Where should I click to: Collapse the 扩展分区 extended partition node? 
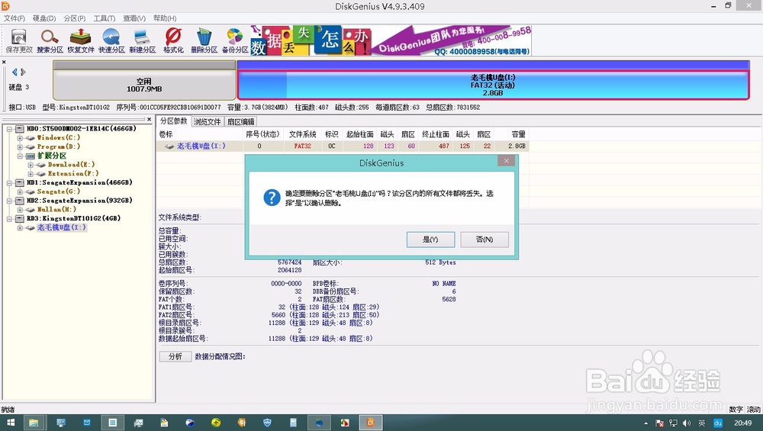pos(20,156)
